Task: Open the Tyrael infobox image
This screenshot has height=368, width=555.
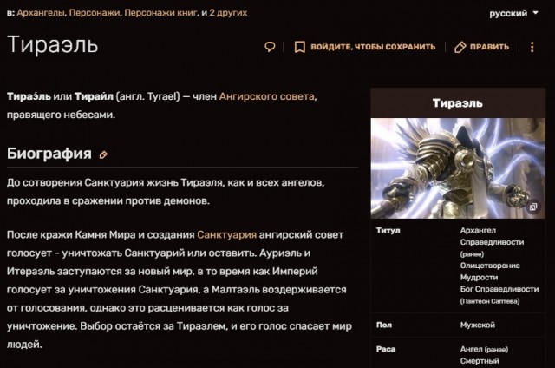Action: coord(458,168)
